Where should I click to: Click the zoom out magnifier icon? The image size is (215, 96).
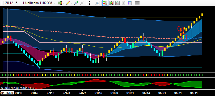coord(82,3)
